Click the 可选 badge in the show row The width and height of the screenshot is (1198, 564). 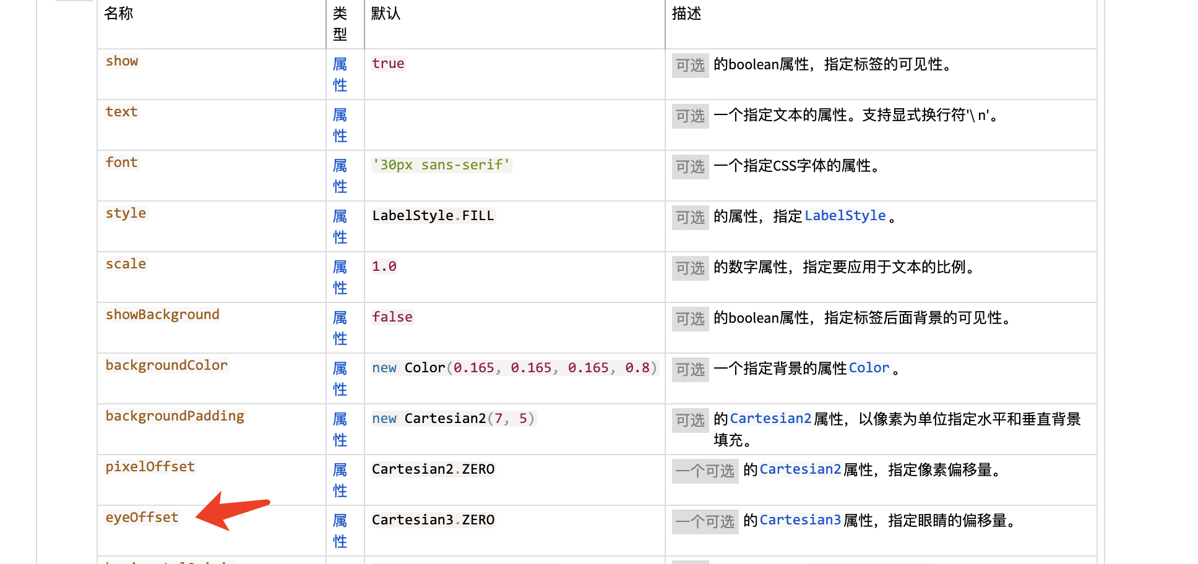coord(691,66)
